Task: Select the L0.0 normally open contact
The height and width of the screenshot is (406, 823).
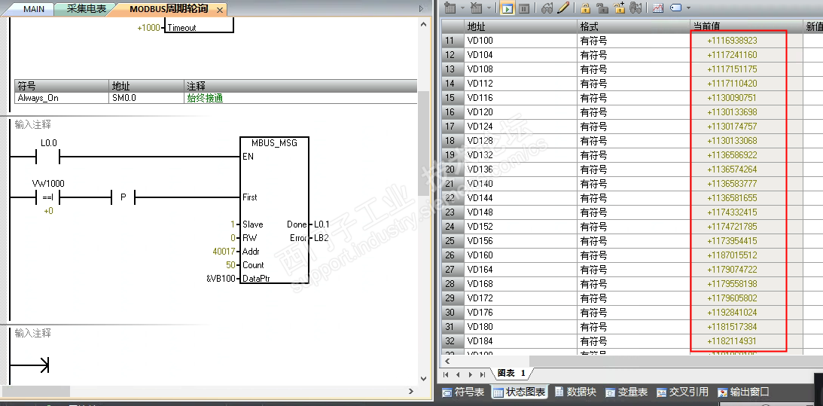Action: coord(48,157)
